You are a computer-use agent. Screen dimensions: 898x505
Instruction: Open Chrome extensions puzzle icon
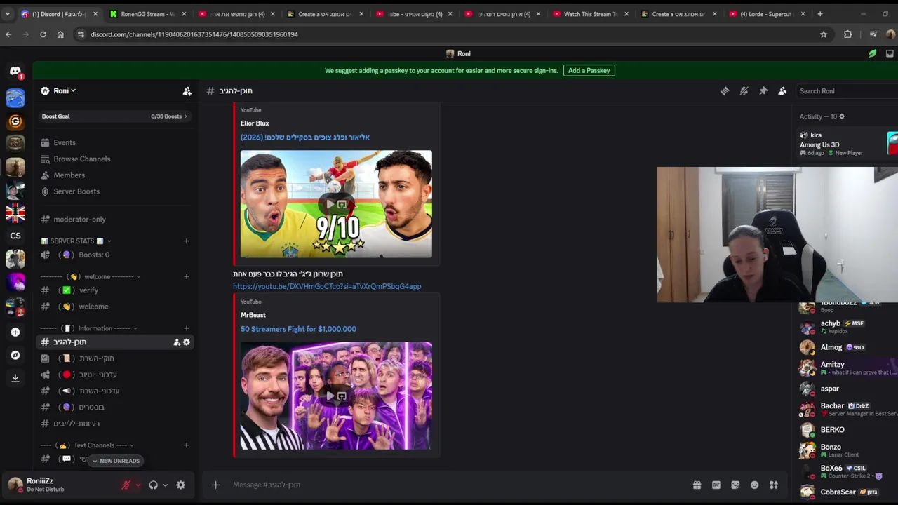tap(847, 34)
